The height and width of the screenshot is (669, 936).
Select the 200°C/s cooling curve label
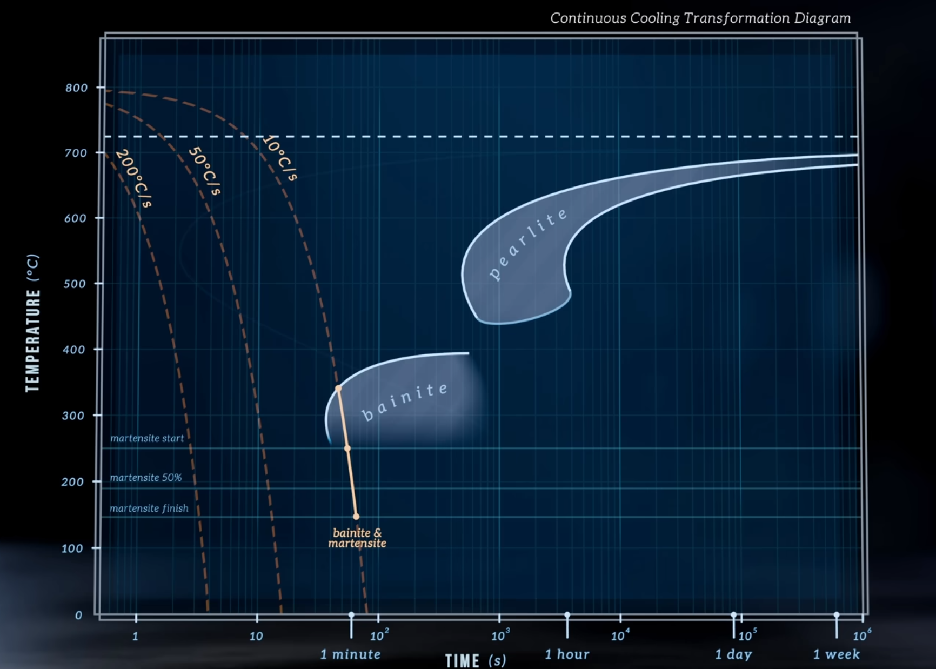133,178
